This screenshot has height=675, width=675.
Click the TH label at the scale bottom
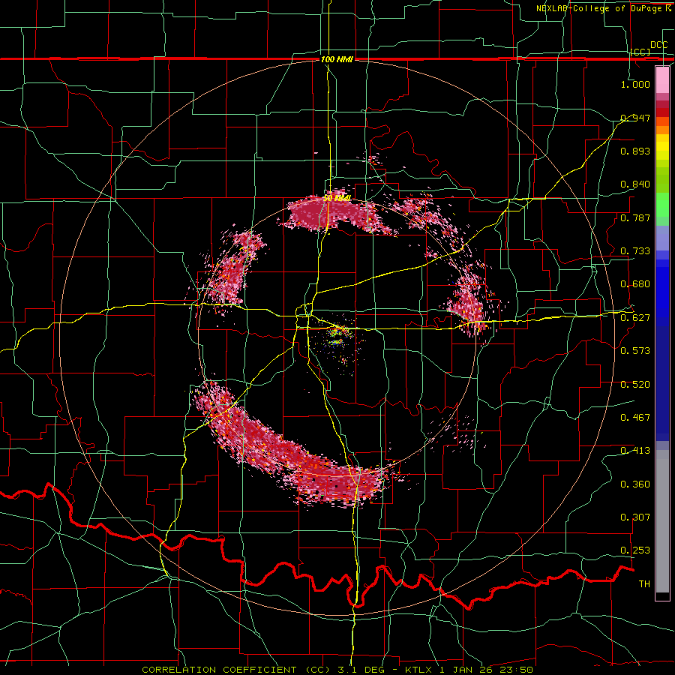(x=644, y=584)
